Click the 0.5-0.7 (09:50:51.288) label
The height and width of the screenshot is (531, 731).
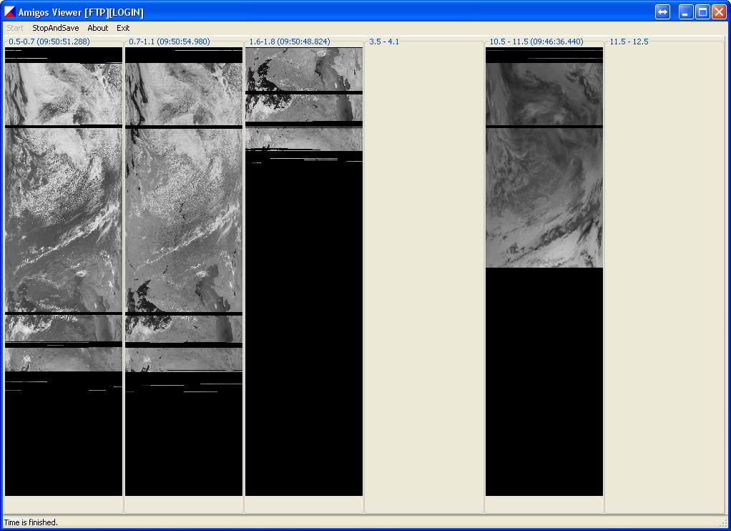click(x=49, y=42)
